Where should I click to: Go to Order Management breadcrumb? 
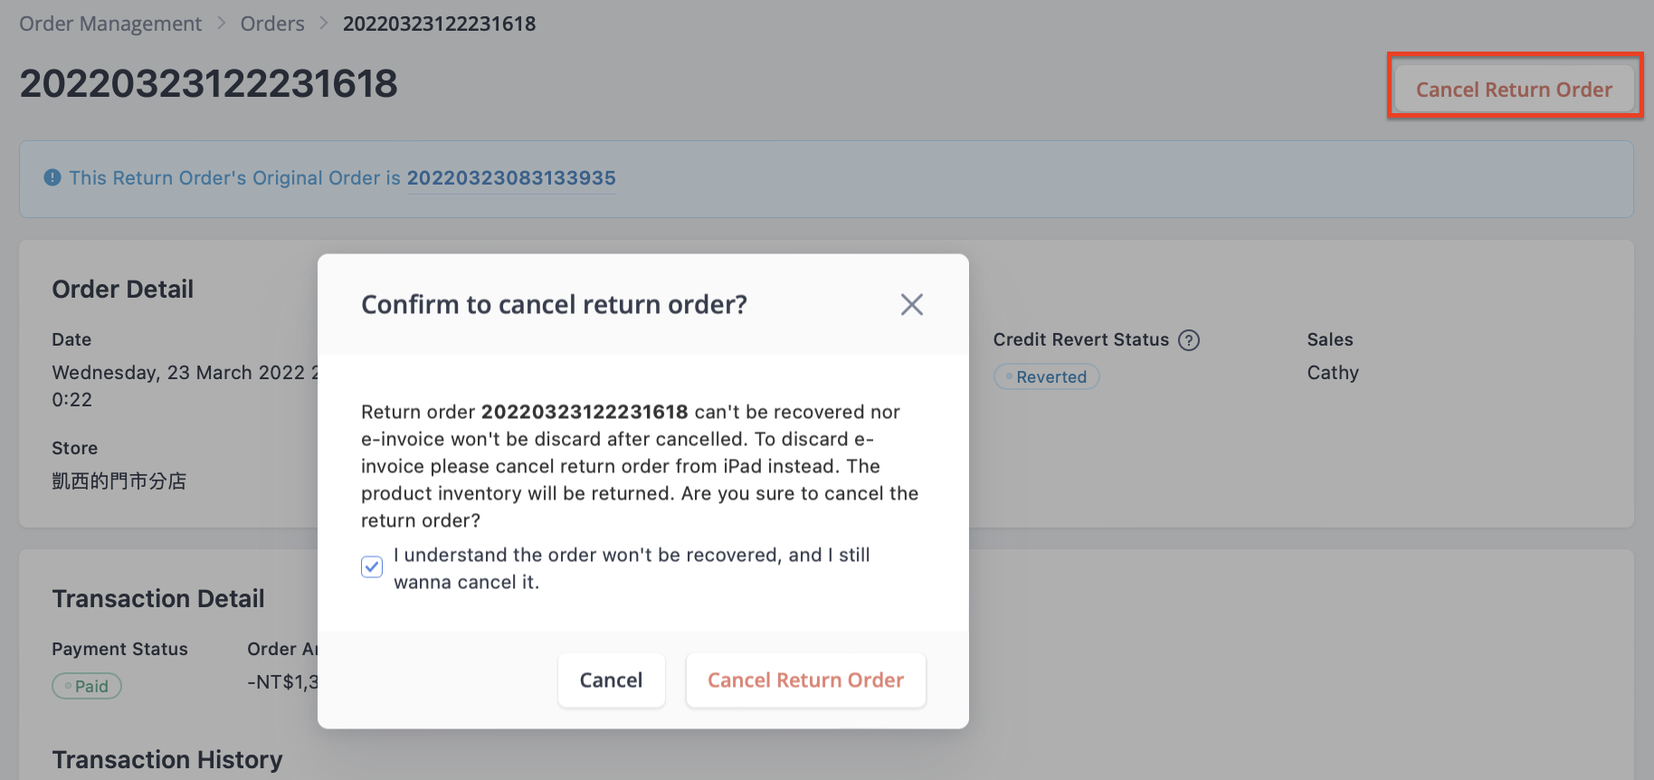point(110,24)
